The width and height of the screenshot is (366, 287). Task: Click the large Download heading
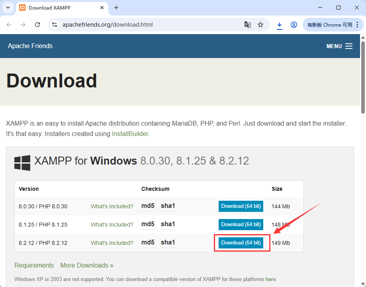click(x=52, y=81)
